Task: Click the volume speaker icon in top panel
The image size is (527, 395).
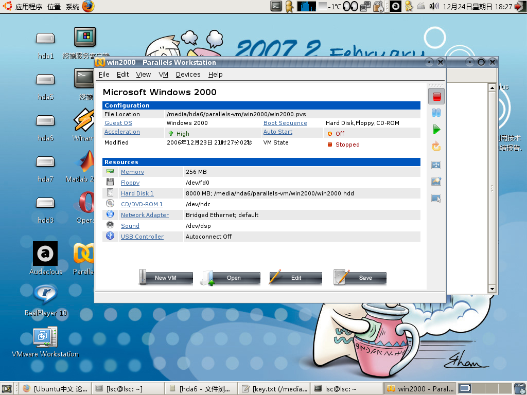Action: click(x=434, y=6)
